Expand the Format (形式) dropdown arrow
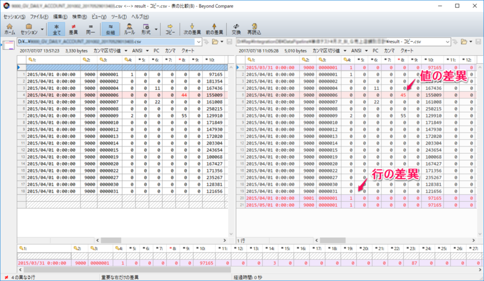Screen dimensions: 484x281 tap(156, 29)
